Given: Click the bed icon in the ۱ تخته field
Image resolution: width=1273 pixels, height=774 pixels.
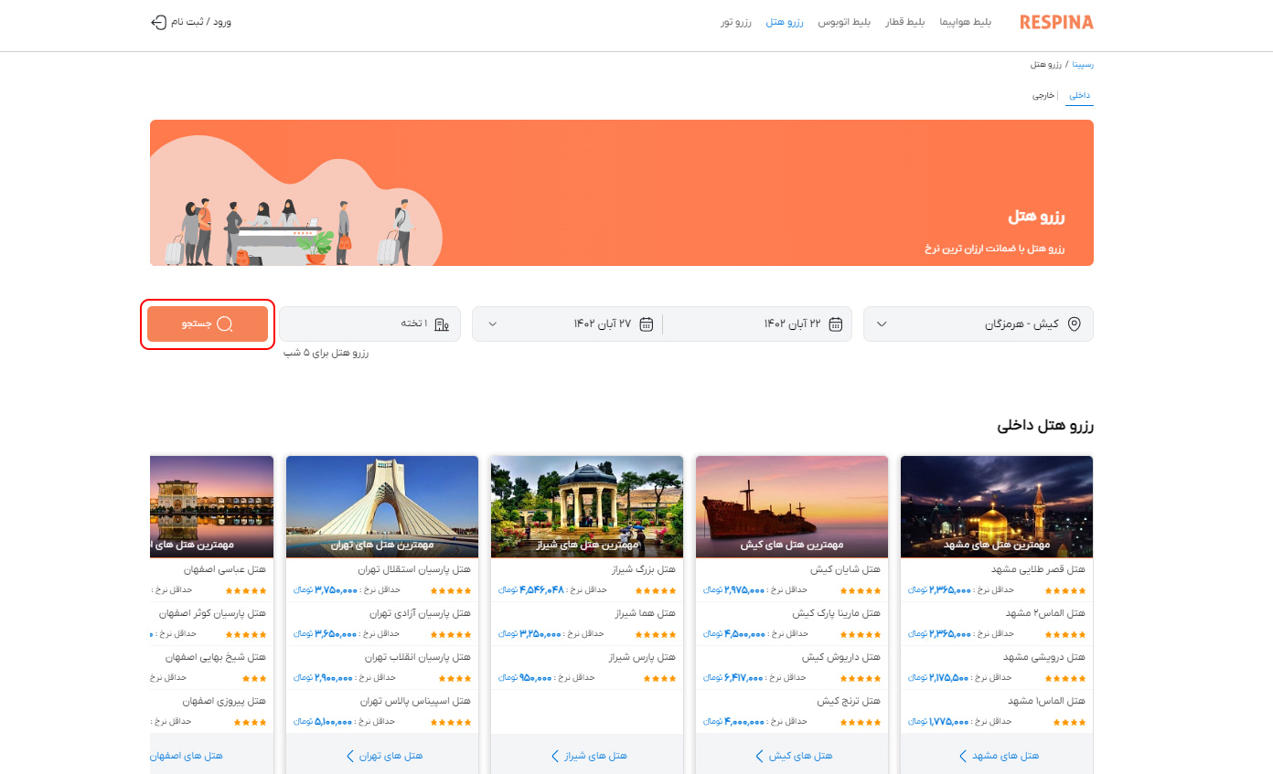Looking at the screenshot, I should click(441, 323).
